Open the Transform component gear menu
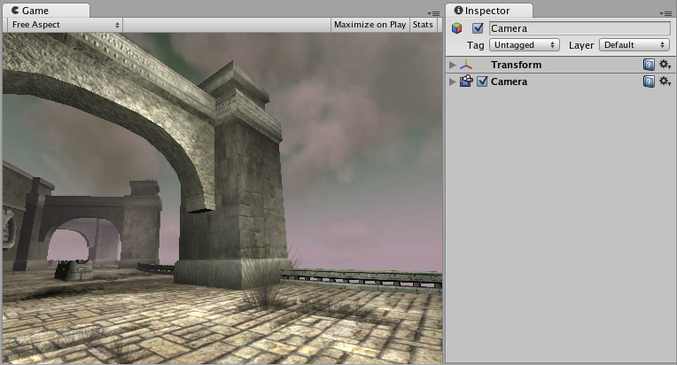 coord(665,65)
